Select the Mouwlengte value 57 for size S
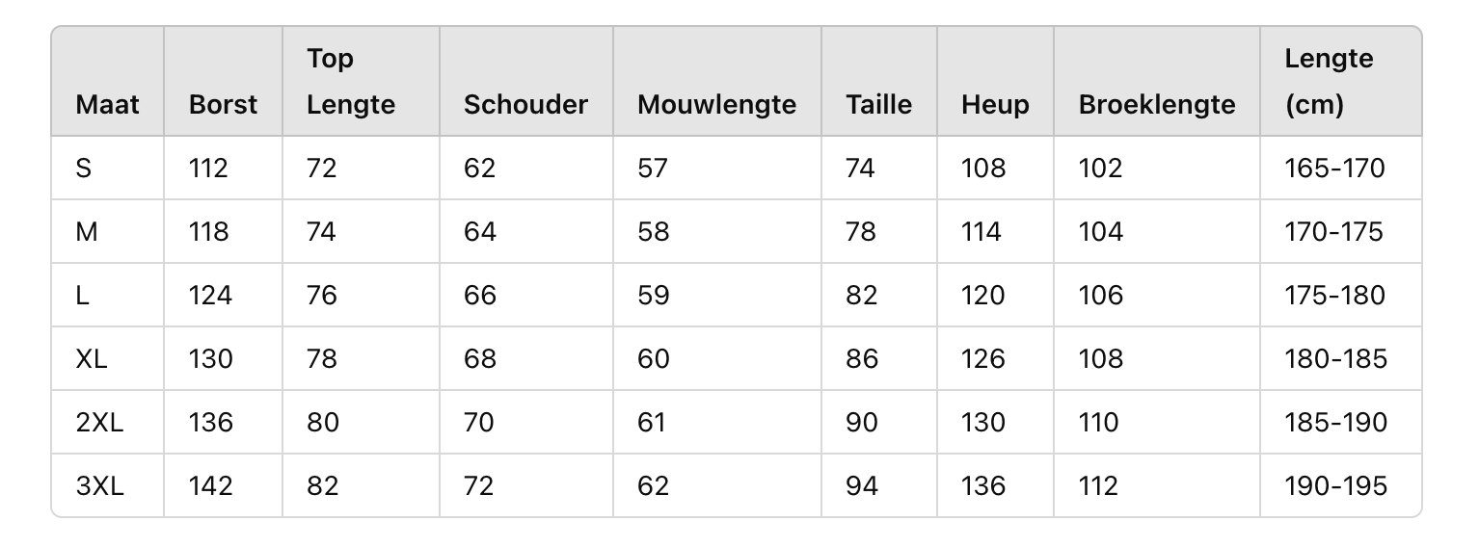Viewport: 1479px width, 547px height. point(653,168)
